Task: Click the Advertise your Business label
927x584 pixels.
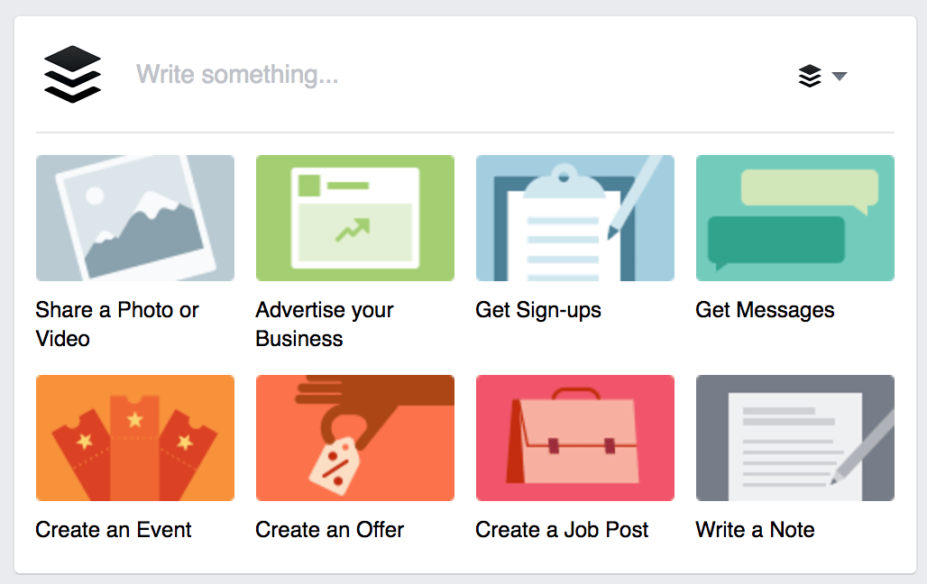Action: pos(325,324)
